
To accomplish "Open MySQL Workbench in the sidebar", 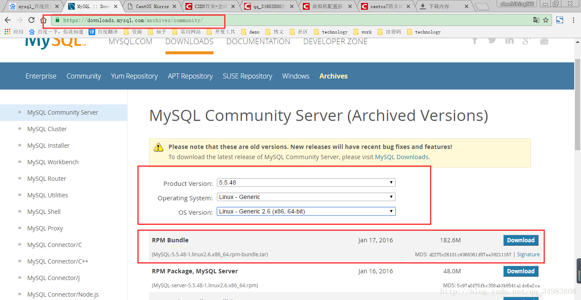I will pyautogui.click(x=53, y=162).
